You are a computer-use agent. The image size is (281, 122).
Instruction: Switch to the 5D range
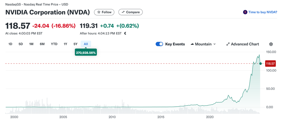(21, 44)
